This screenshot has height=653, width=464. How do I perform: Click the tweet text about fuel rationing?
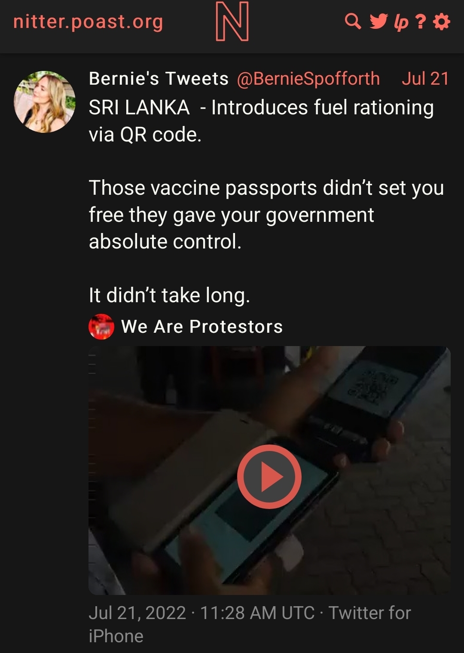pyautogui.click(x=261, y=121)
